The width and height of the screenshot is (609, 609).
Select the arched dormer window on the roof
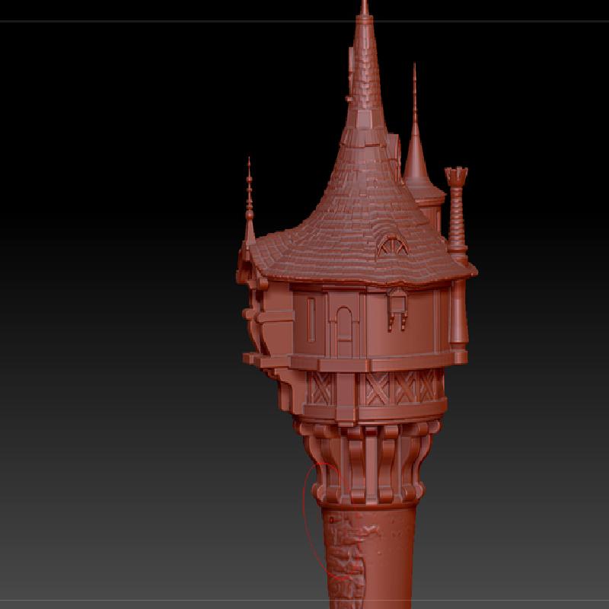[x=392, y=246]
